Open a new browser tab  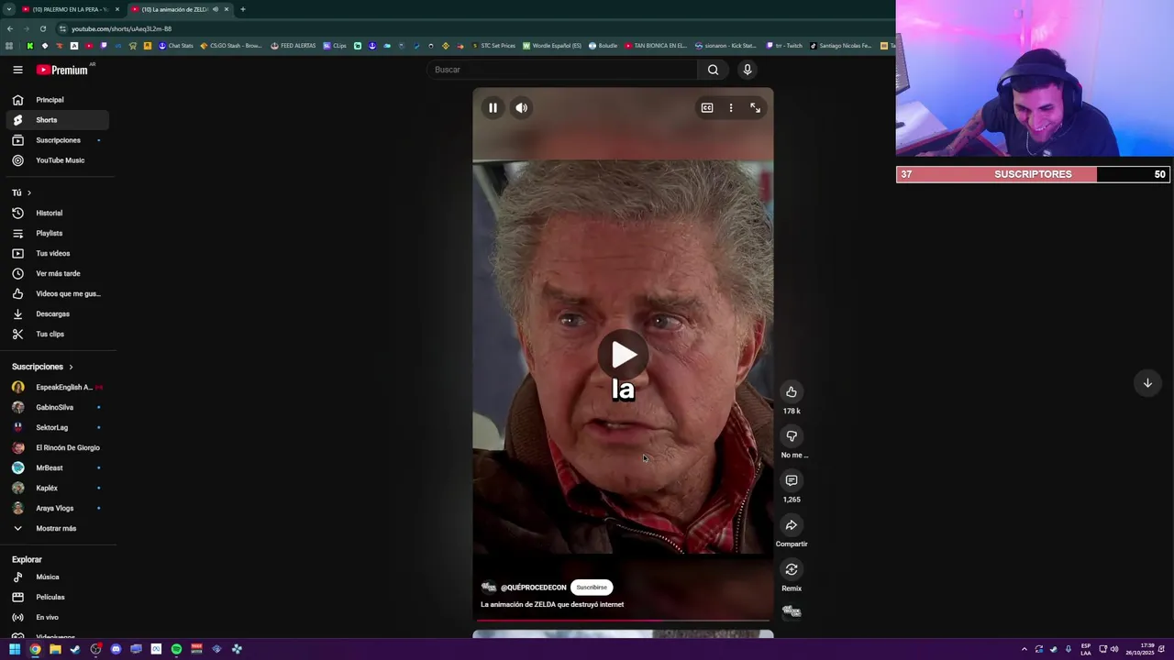(242, 9)
